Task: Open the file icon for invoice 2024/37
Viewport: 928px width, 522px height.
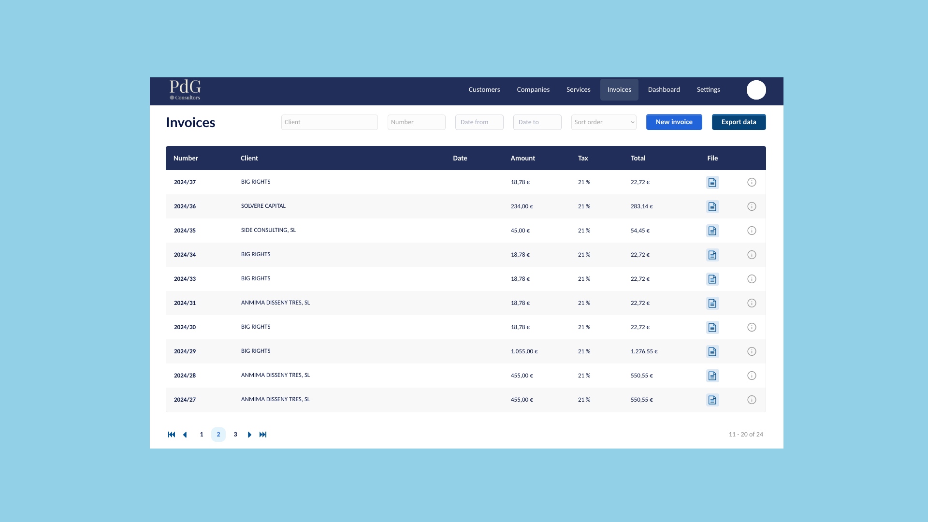Action: (x=712, y=182)
